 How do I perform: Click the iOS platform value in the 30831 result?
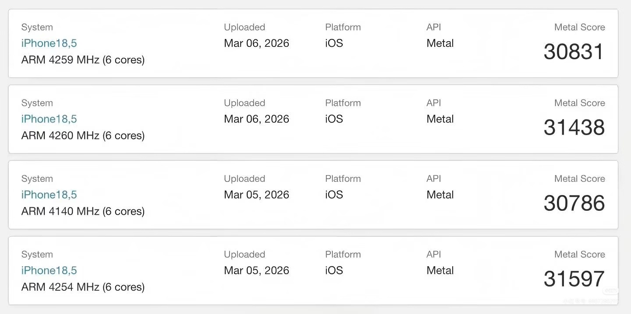pos(334,43)
